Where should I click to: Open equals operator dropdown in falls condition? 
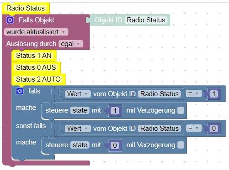point(194,93)
